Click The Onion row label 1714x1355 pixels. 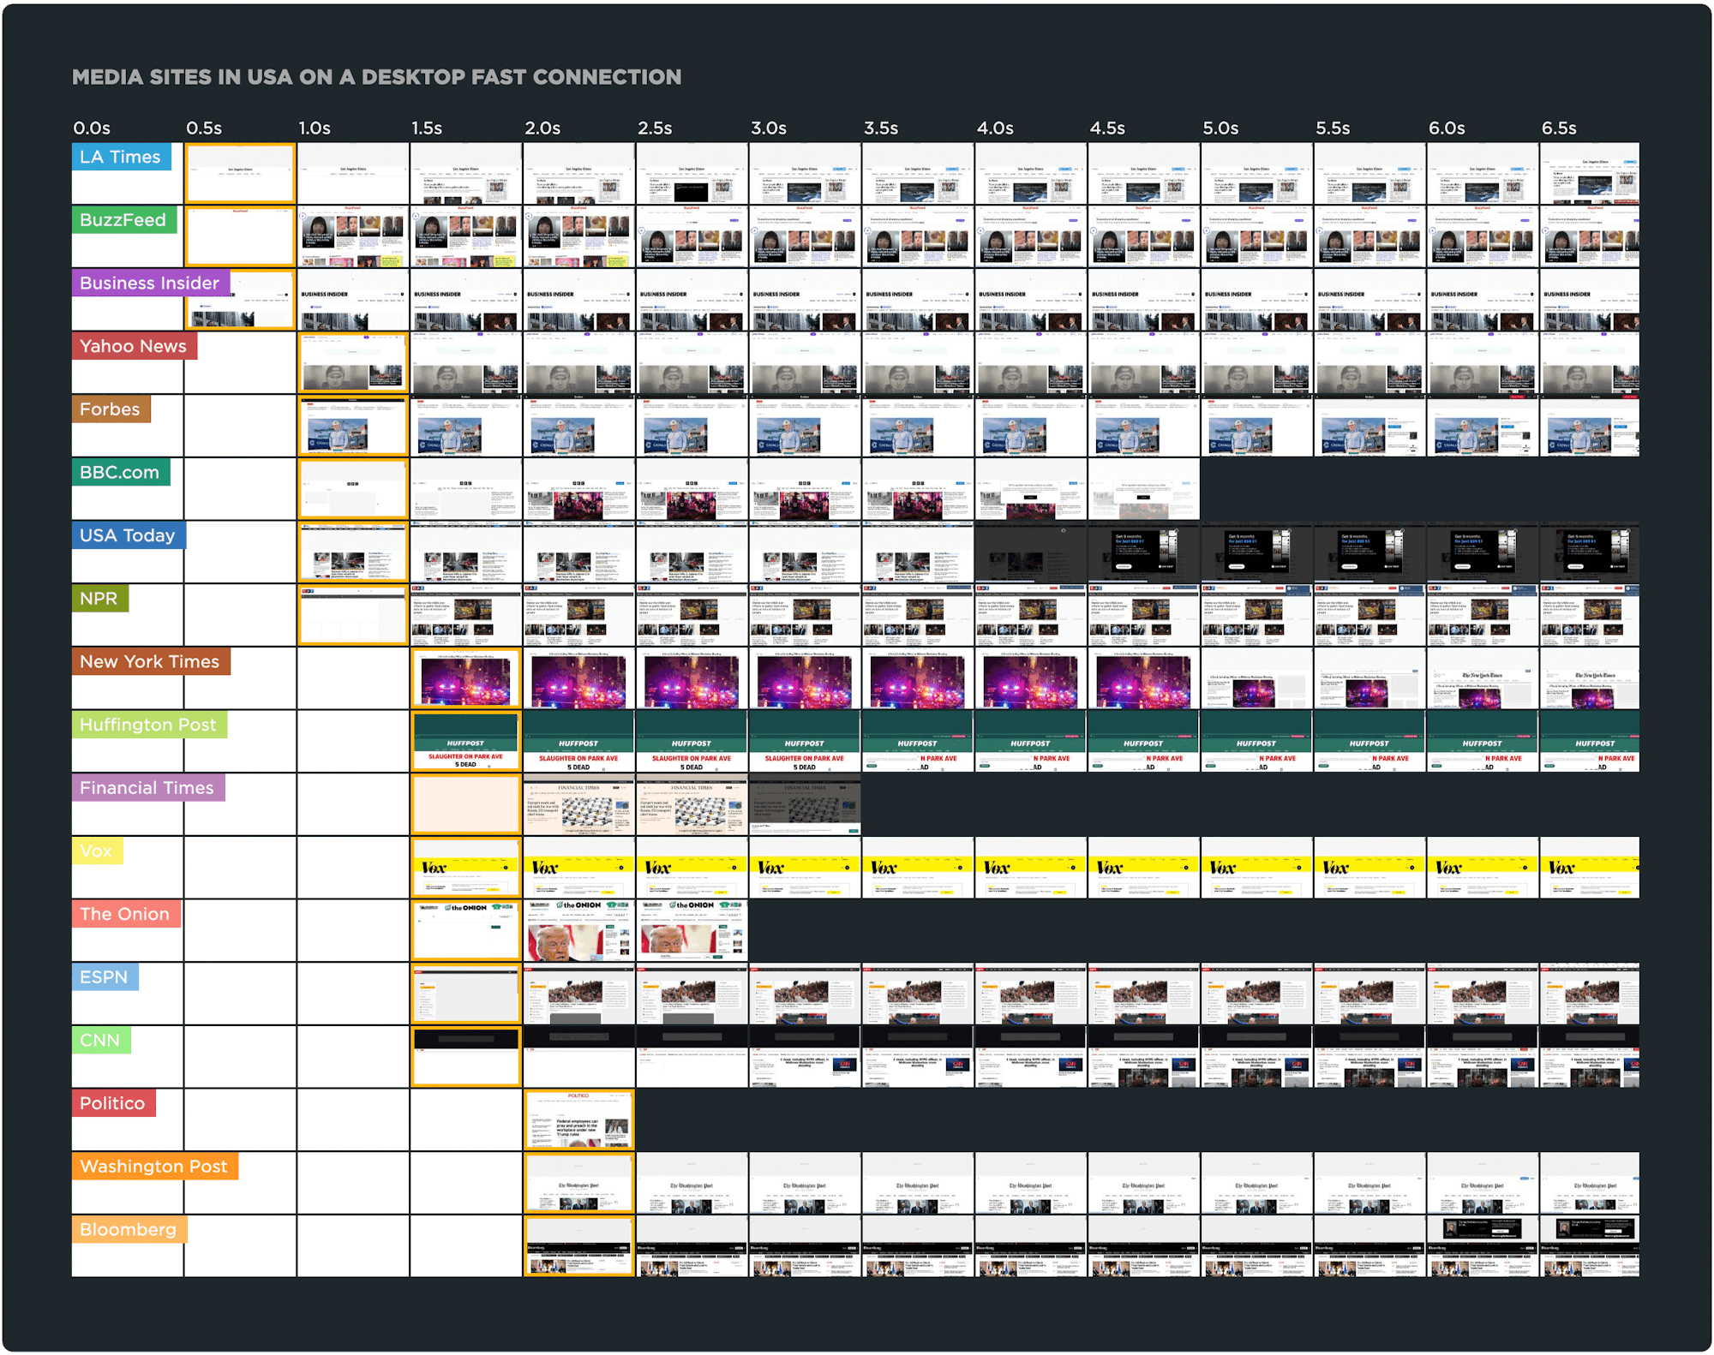(x=126, y=914)
